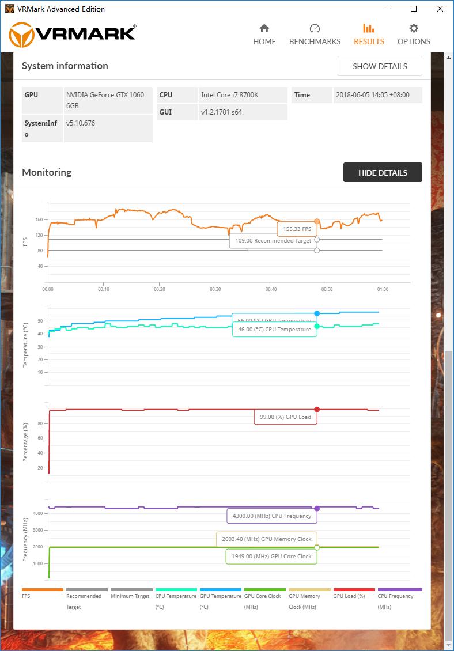
Task: Click the Recommended Target line marker
Action: point(317,240)
